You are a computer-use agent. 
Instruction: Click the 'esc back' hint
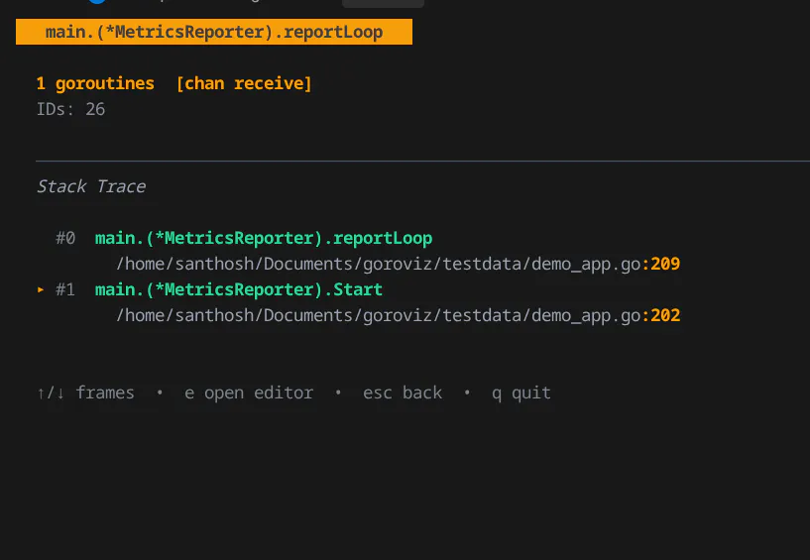tap(403, 393)
